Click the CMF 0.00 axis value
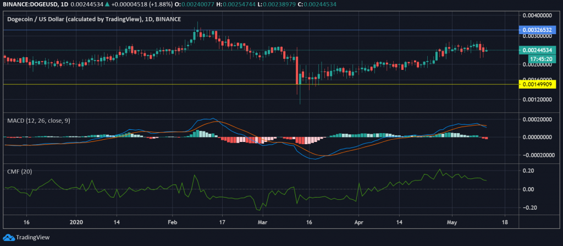The image size is (563, 246). (x=528, y=189)
